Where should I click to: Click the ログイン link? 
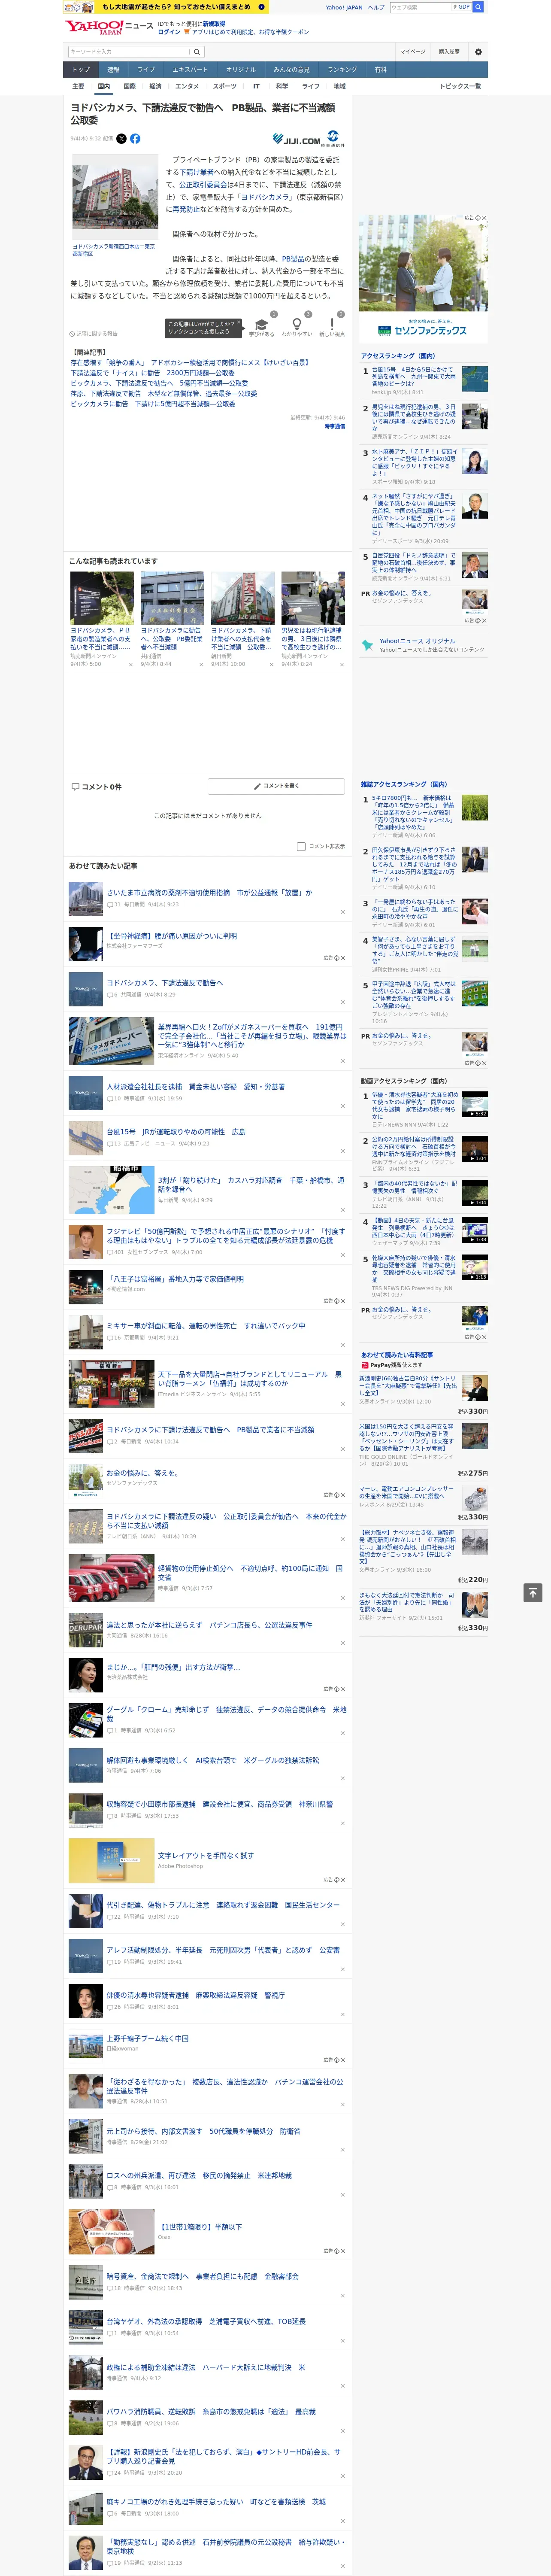click(169, 32)
